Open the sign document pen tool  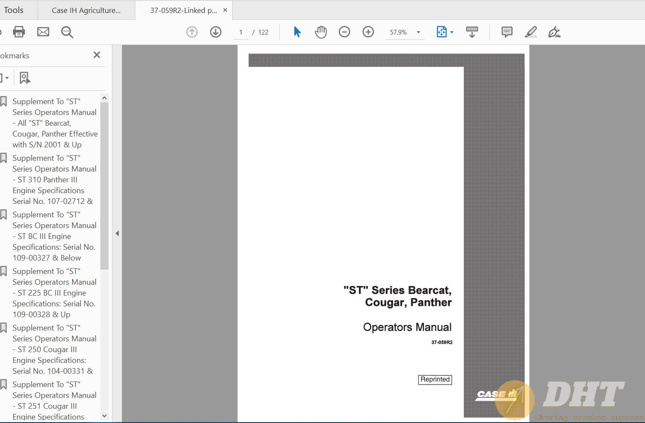coord(554,32)
